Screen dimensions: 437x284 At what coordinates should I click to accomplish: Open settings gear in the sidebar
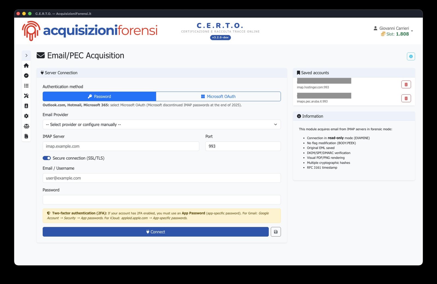pos(26,116)
